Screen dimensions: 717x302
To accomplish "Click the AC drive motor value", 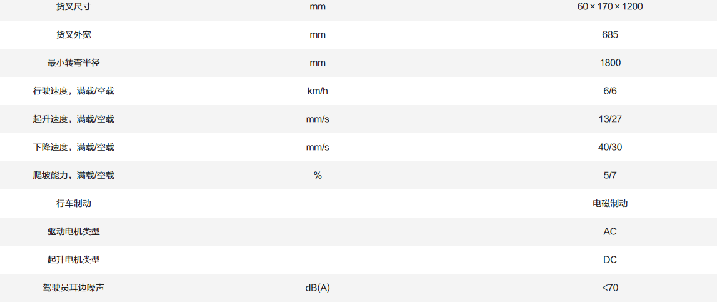I will tap(610, 231).
